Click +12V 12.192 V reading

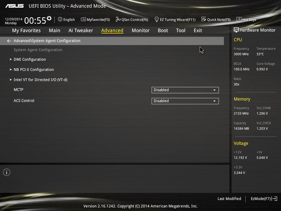[x=240, y=157]
